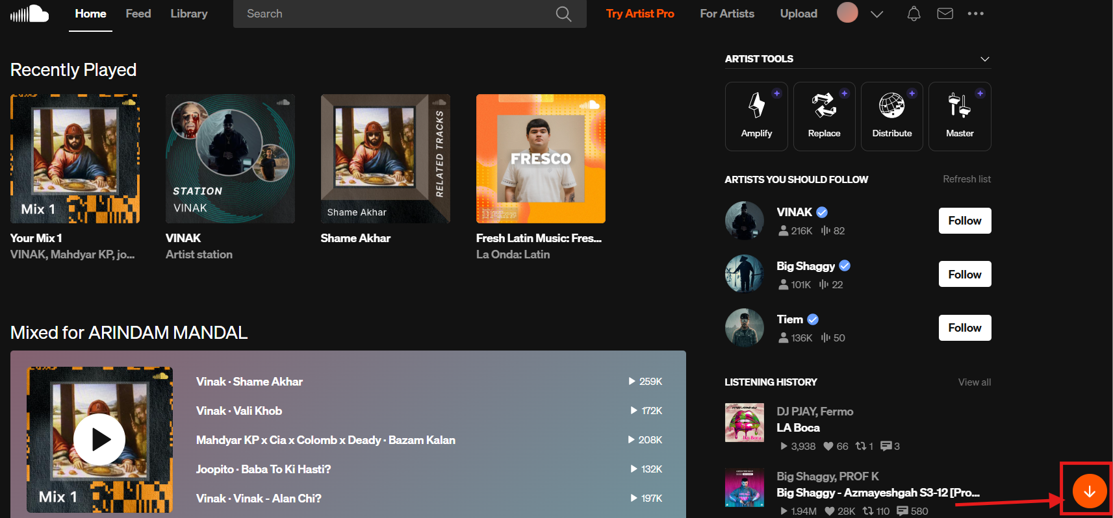Image resolution: width=1113 pixels, height=518 pixels.
Task: Open VINAK station cover
Action: click(x=230, y=159)
